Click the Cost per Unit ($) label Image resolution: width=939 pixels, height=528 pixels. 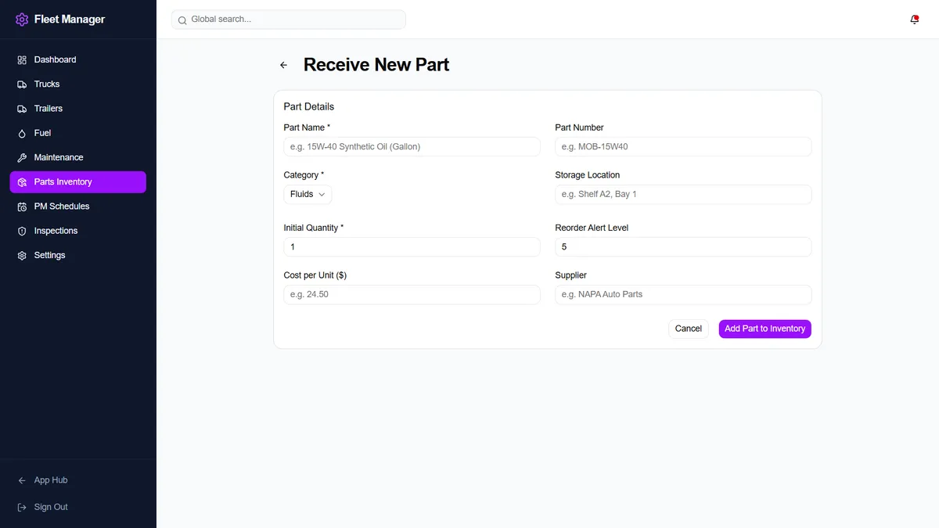315,275
